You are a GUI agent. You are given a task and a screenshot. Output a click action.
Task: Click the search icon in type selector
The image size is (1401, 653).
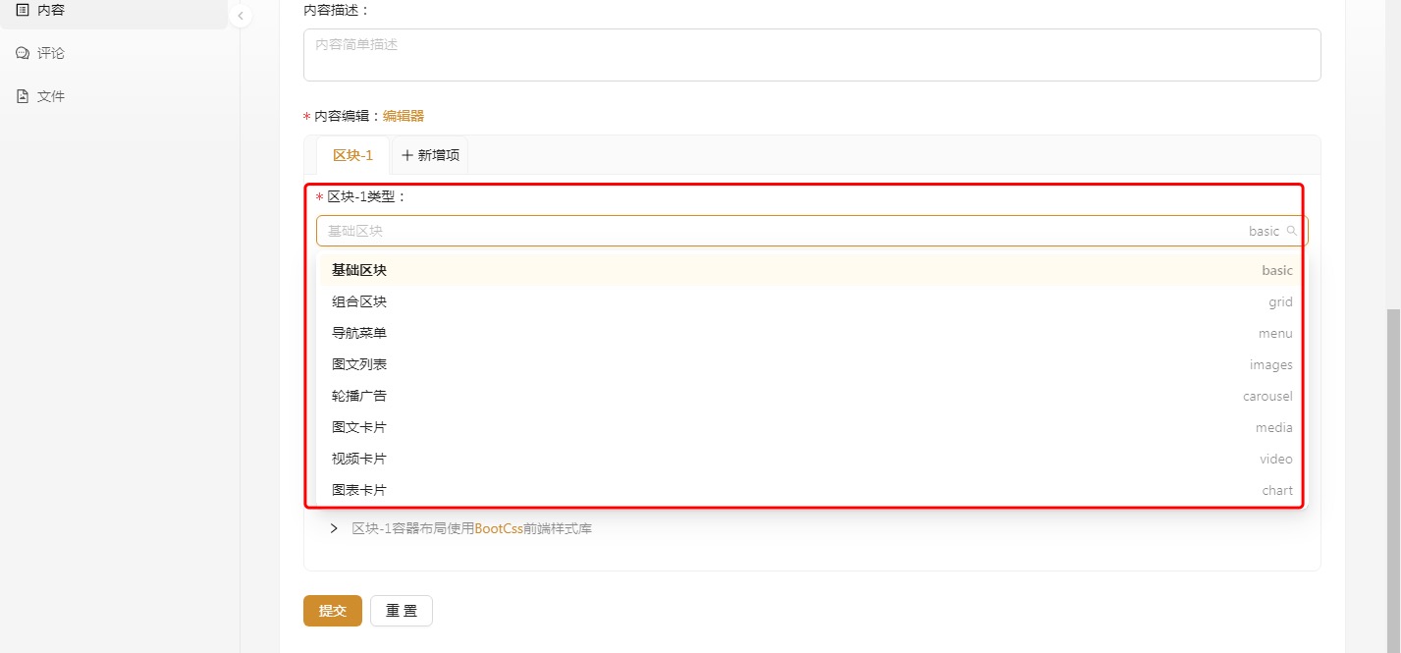click(1292, 231)
